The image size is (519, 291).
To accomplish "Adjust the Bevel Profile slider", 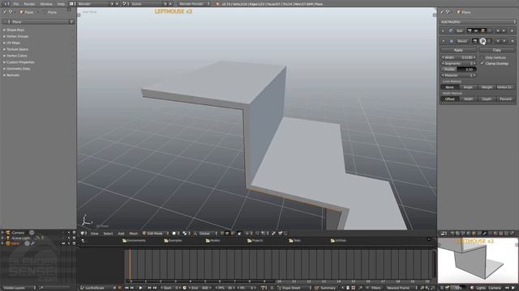I will click(459, 70).
